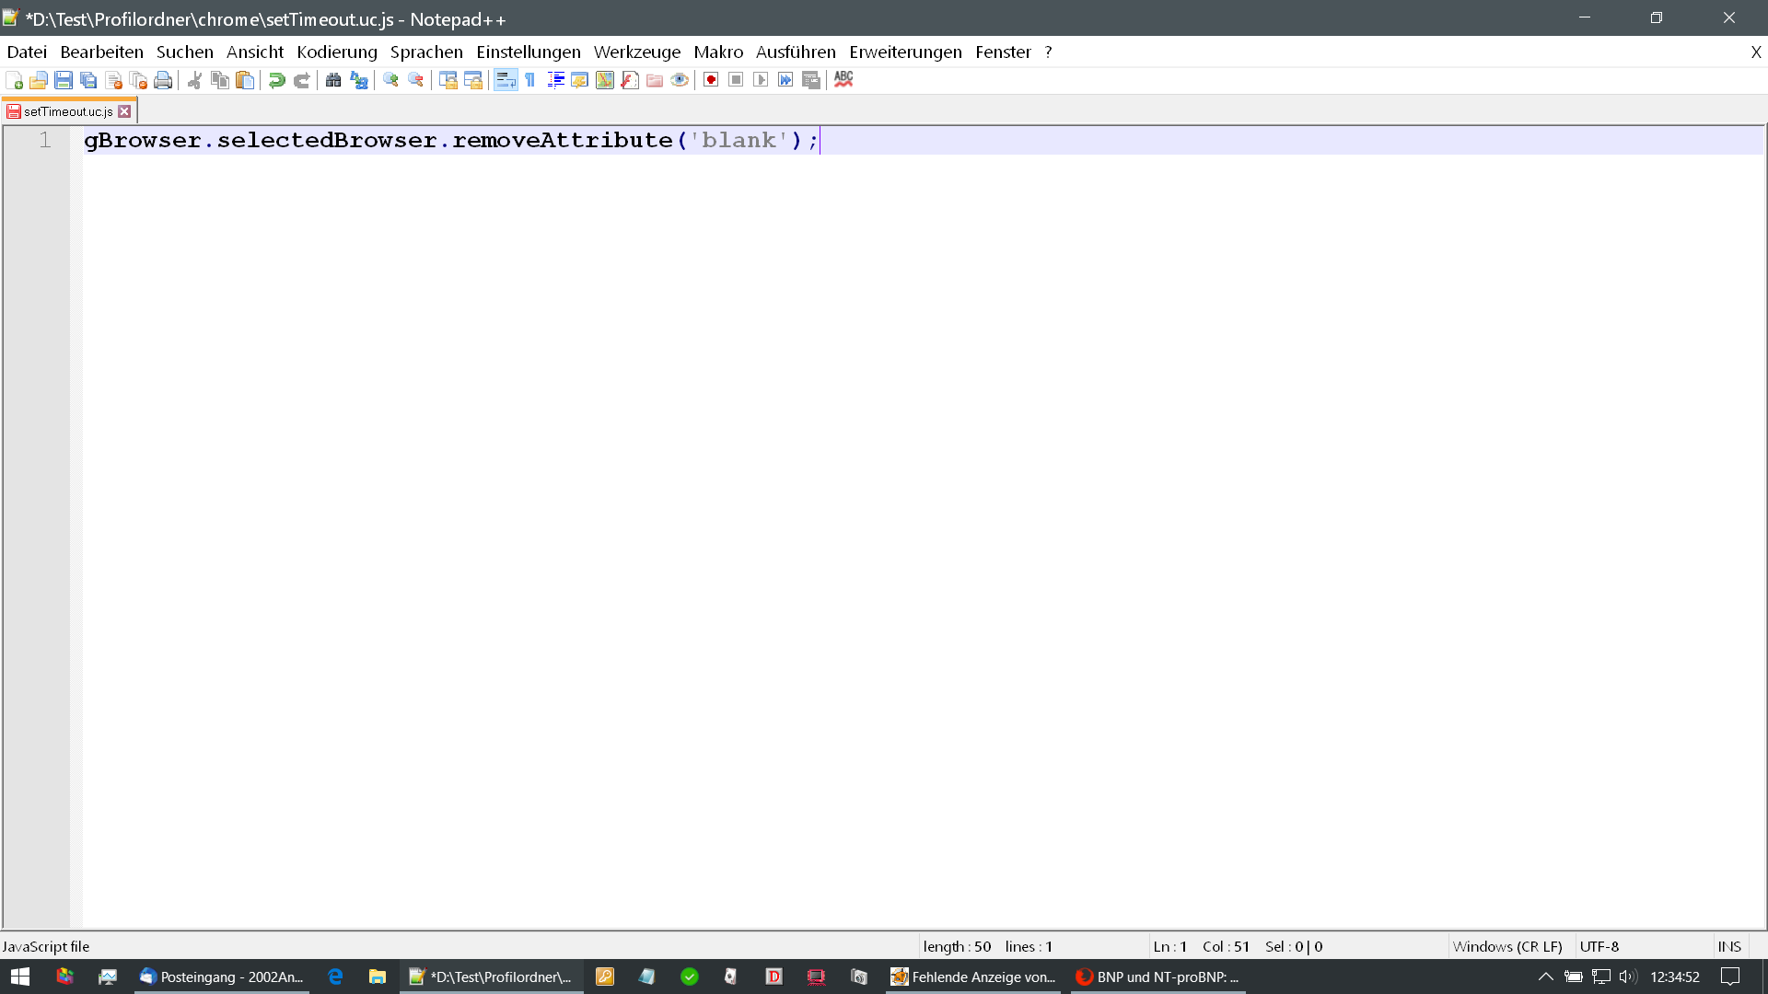Open the Erweiterungen menu
The image size is (1768, 994).
pos(904,52)
